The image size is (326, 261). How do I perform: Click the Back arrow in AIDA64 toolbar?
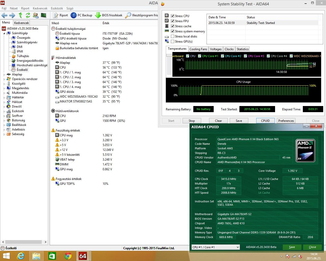(4, 15)
